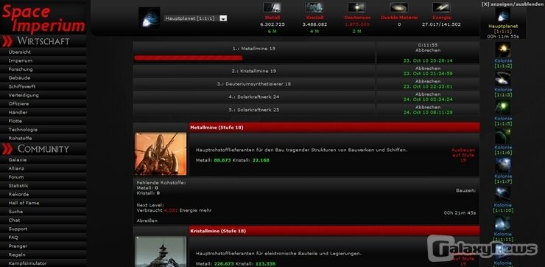Click Space Imperium logo
This screenshot has width=545, height=267.
click(43, 18)
